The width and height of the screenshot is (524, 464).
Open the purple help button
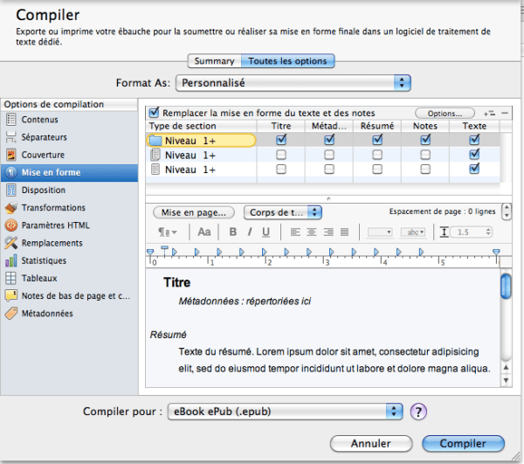pos(418,412)
